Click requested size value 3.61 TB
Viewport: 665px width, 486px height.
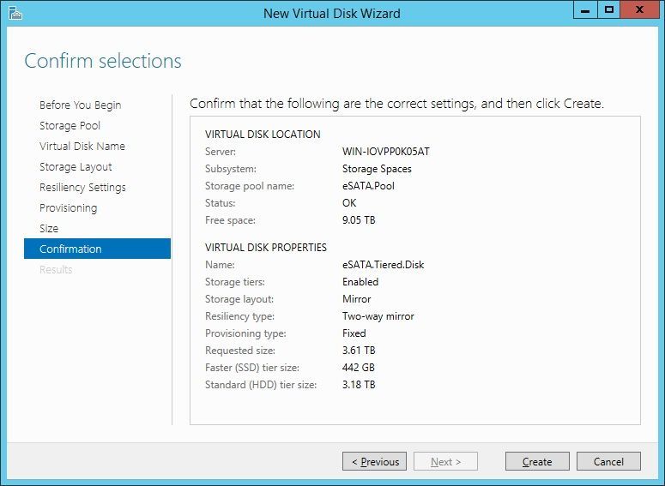coord(359,351)
